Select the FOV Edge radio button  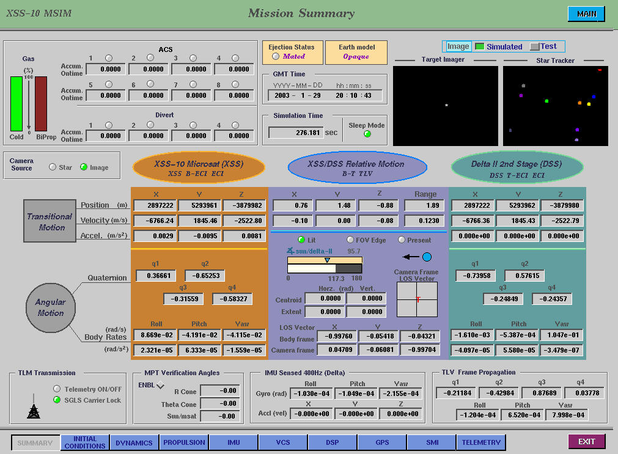click(x=350, y=240)
